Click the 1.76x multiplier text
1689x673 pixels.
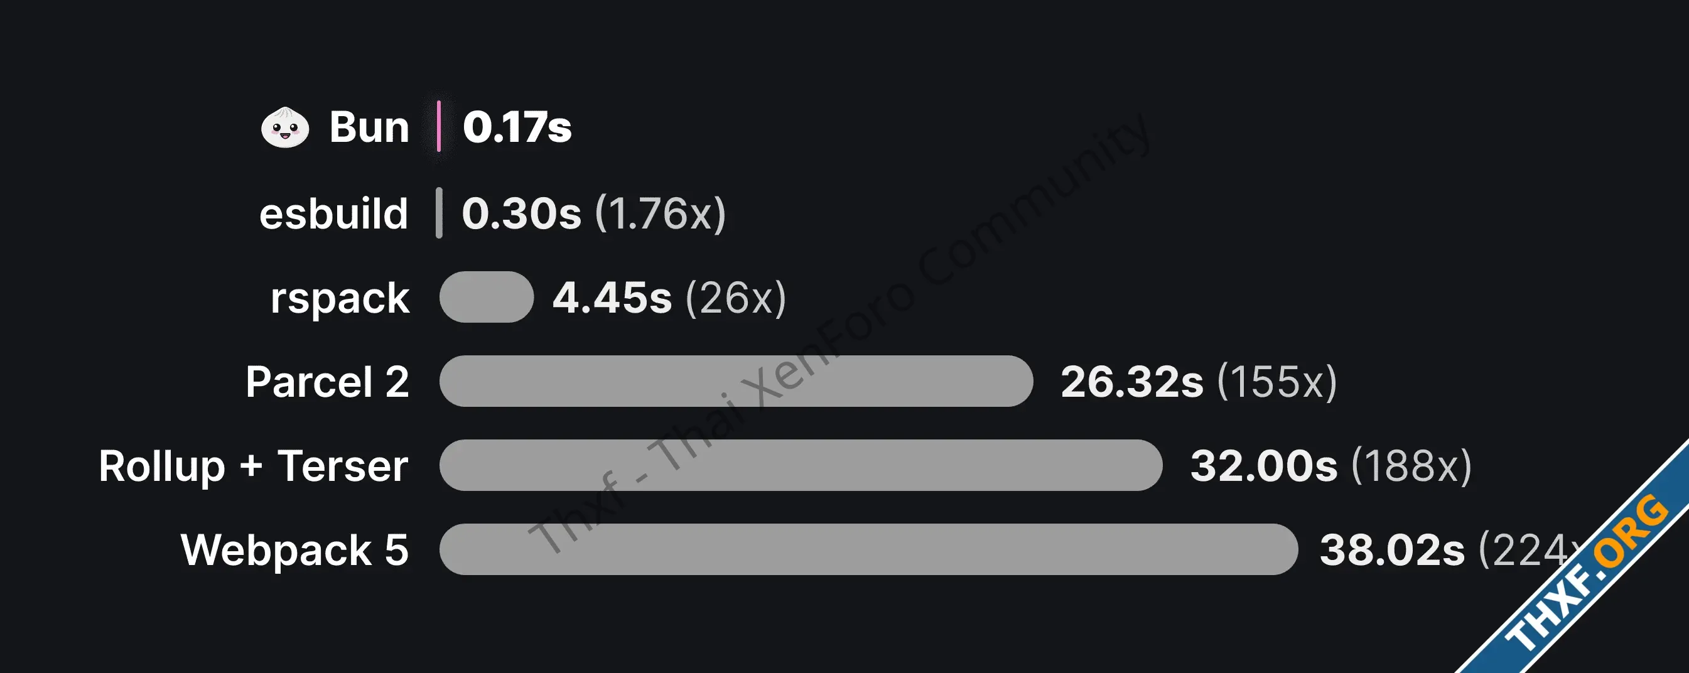[x=661, y=213]
